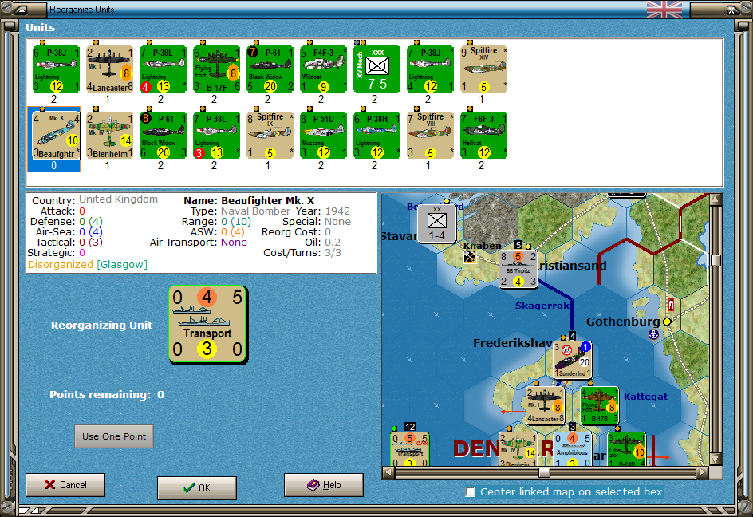This screenshot has height=517, width=753.
Task: Click the Gothenburg anchor port icon
Action: (x=653, y=334)
